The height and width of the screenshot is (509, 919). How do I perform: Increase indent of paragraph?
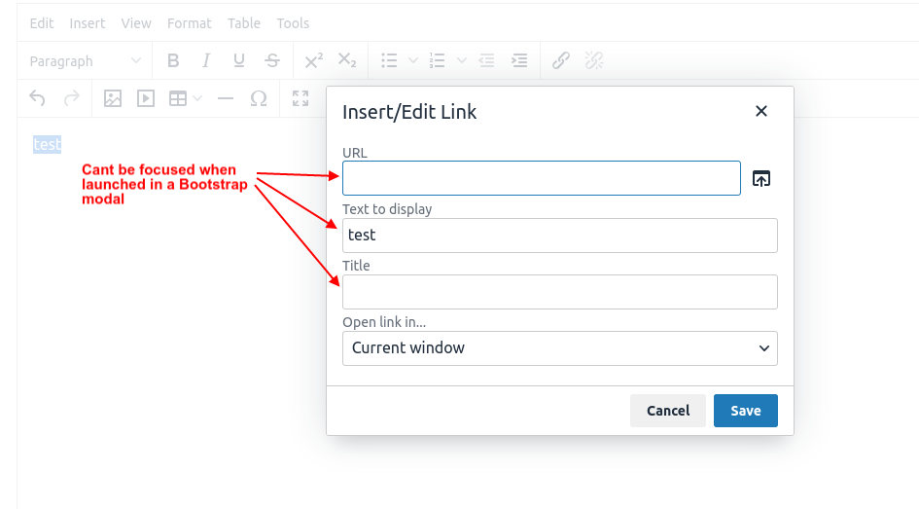pyautogui.click(x=519, y=60)
